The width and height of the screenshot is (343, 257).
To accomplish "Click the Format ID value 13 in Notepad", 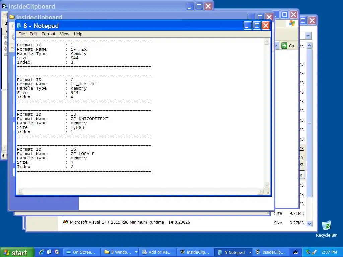I will (73, 114).
